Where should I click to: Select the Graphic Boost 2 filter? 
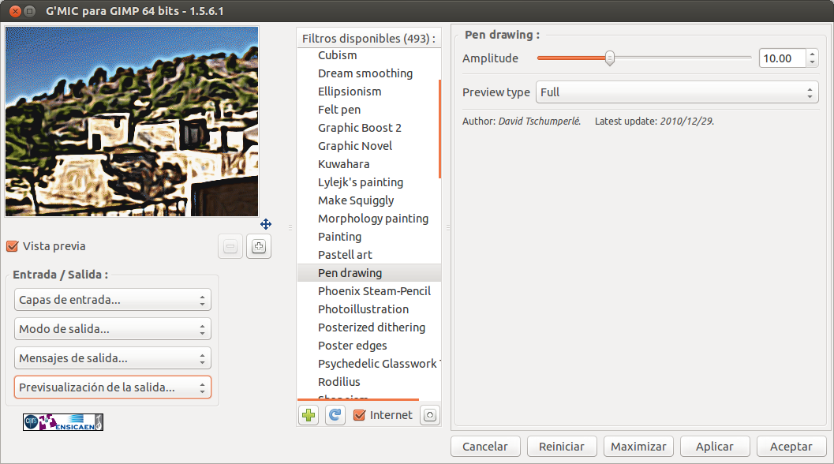point(368,128)
